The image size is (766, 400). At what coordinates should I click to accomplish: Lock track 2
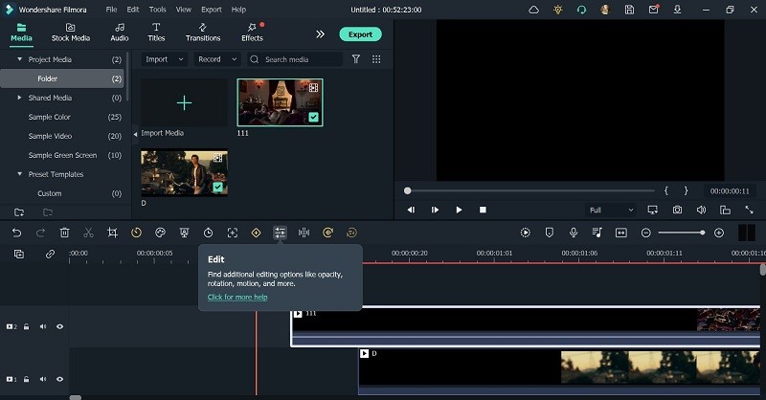coord(27,326)
